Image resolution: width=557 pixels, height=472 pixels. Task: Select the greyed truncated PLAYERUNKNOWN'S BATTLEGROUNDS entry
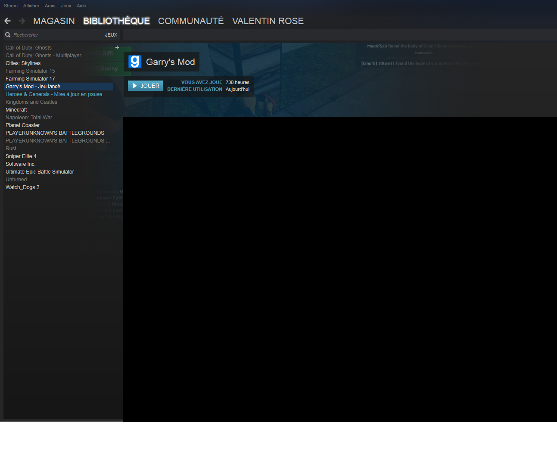coord(58,141)
